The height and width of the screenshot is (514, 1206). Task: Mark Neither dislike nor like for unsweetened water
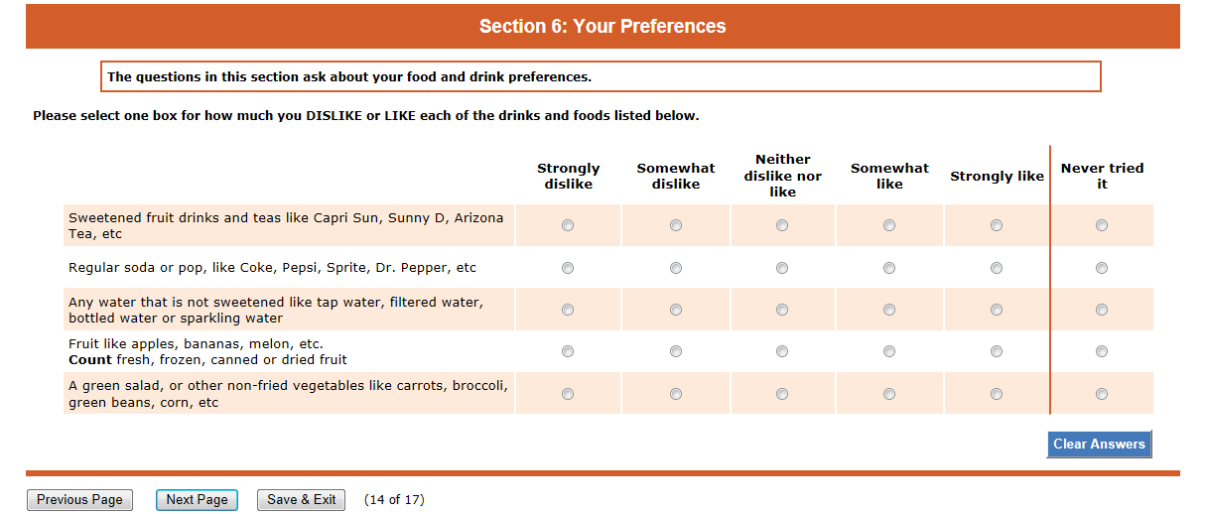782,310
